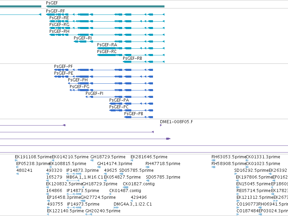
Task: Open EST GH20240.5prime
Action: click(103, 211)
